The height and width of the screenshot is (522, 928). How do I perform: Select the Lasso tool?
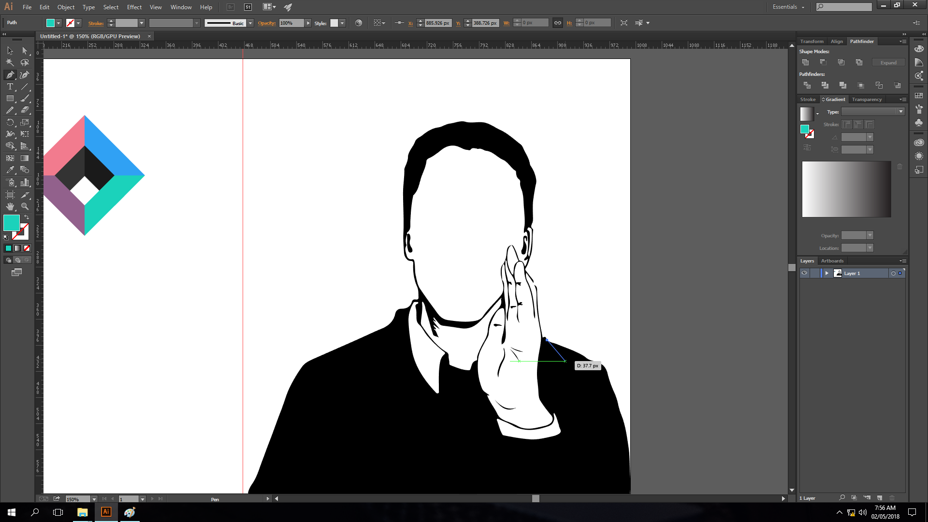point(25,62)
